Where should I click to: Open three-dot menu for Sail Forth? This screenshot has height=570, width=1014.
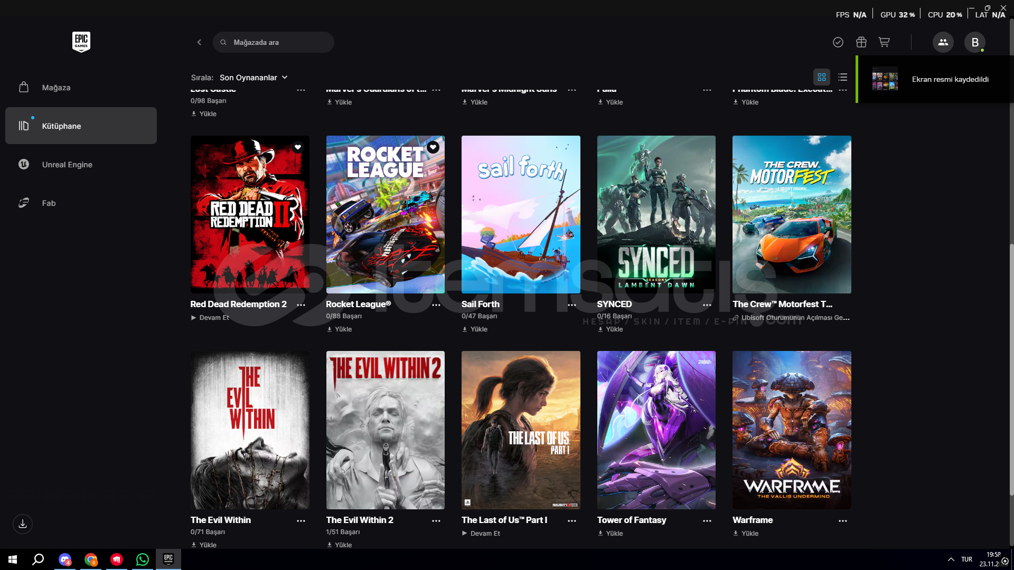tap(572, 305)
